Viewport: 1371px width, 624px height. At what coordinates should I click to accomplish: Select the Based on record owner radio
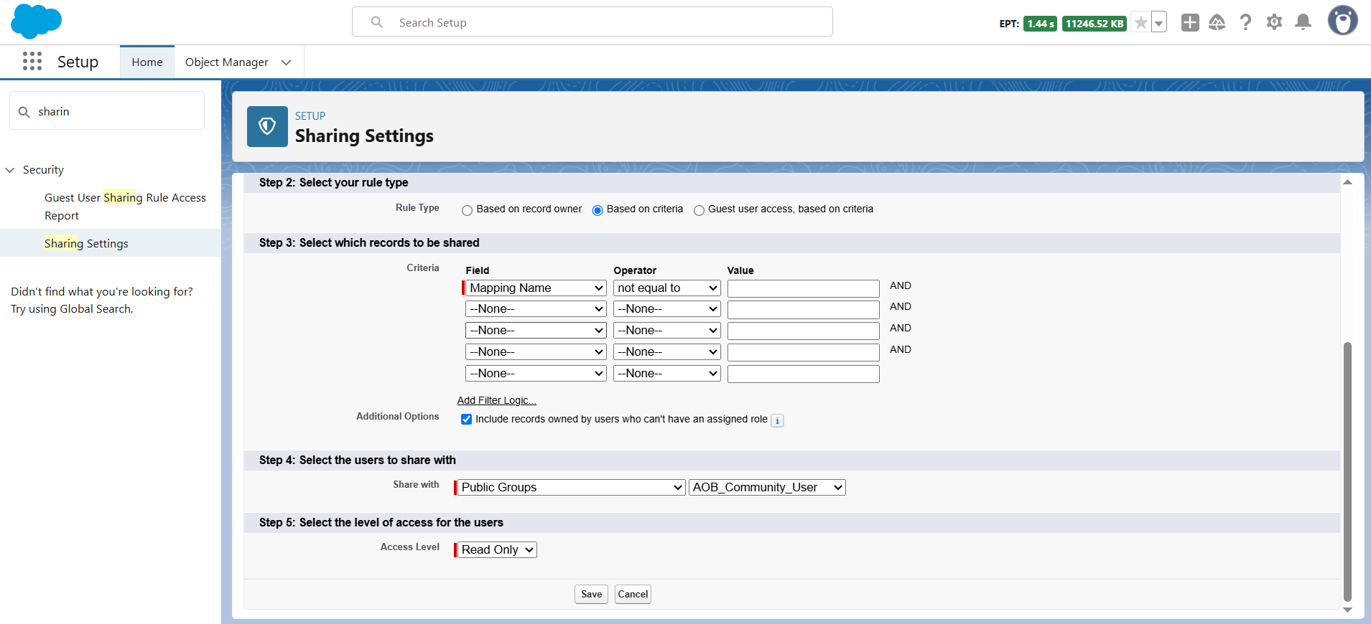(x=467, y=210)
